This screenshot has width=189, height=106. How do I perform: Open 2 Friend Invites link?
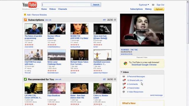(133, 88)
